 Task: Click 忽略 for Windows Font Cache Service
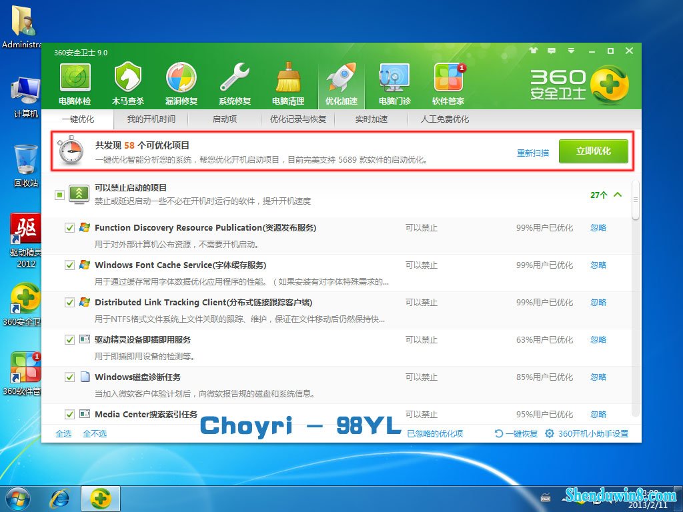pos(598,265)
